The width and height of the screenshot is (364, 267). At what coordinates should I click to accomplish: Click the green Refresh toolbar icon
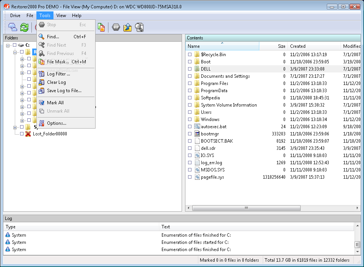pyautogui.click(x=24, y=27)
